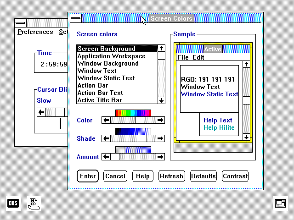294x220 pixels.
Task: Click the RGB: 191 191 191 value
Action: click(208, 79)
